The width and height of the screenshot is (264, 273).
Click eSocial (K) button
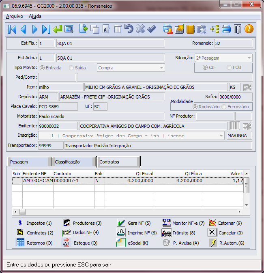click(x=132, y=243)
